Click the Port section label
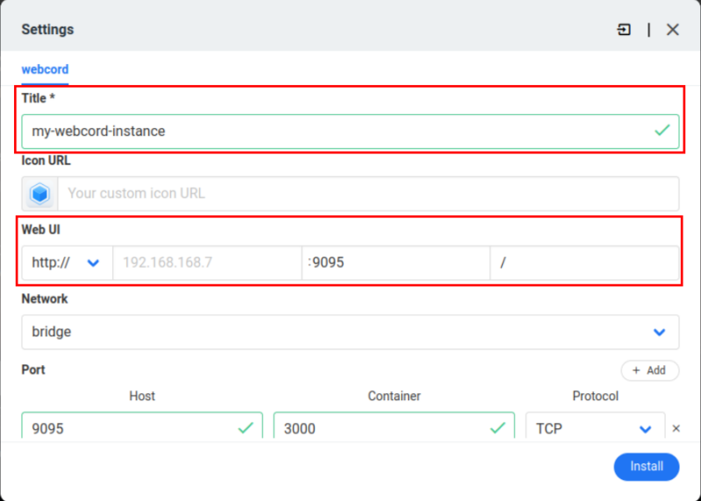701x501 pixels. [33, 370]
